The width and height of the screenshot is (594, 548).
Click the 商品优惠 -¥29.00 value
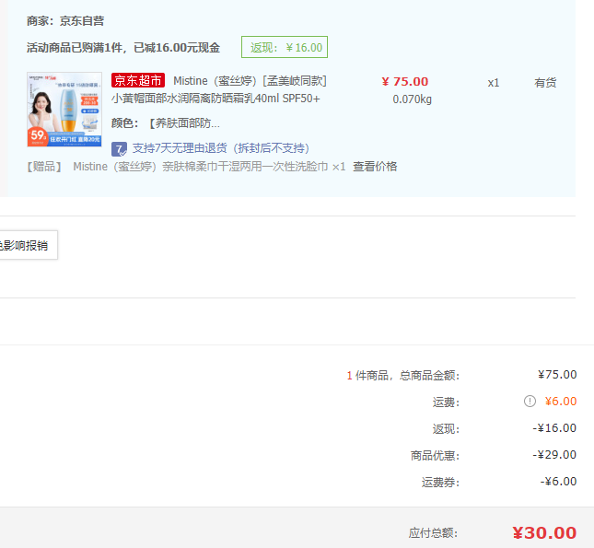click(554, 454)
